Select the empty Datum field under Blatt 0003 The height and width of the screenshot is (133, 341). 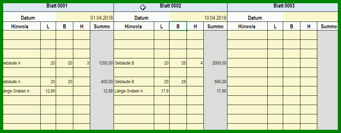click(x=310, y=18)
